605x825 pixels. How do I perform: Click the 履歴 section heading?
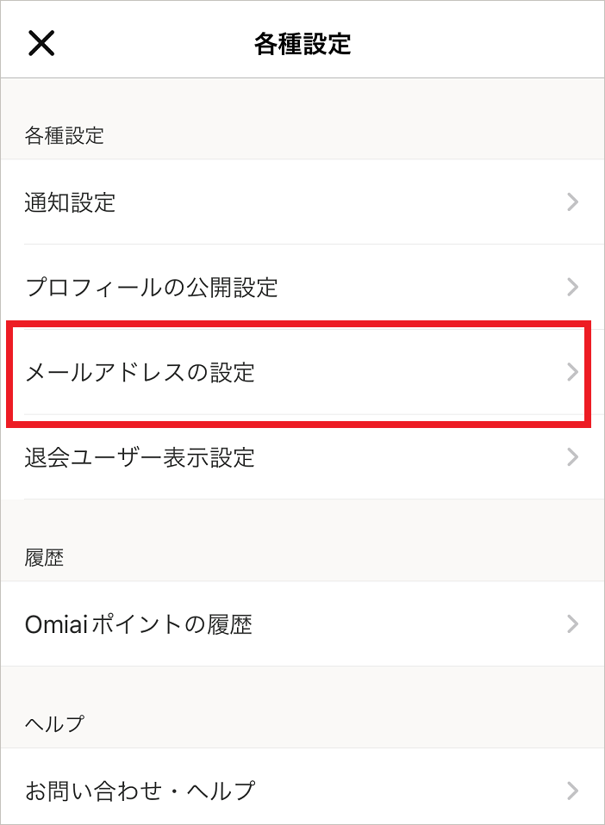click(44, 558)
